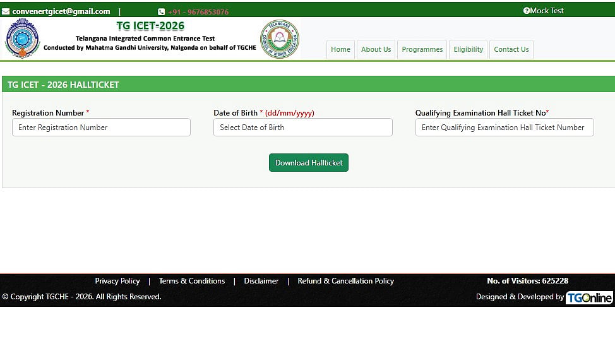Click the No. of Visitors: 625228 counter

point(527,281)
